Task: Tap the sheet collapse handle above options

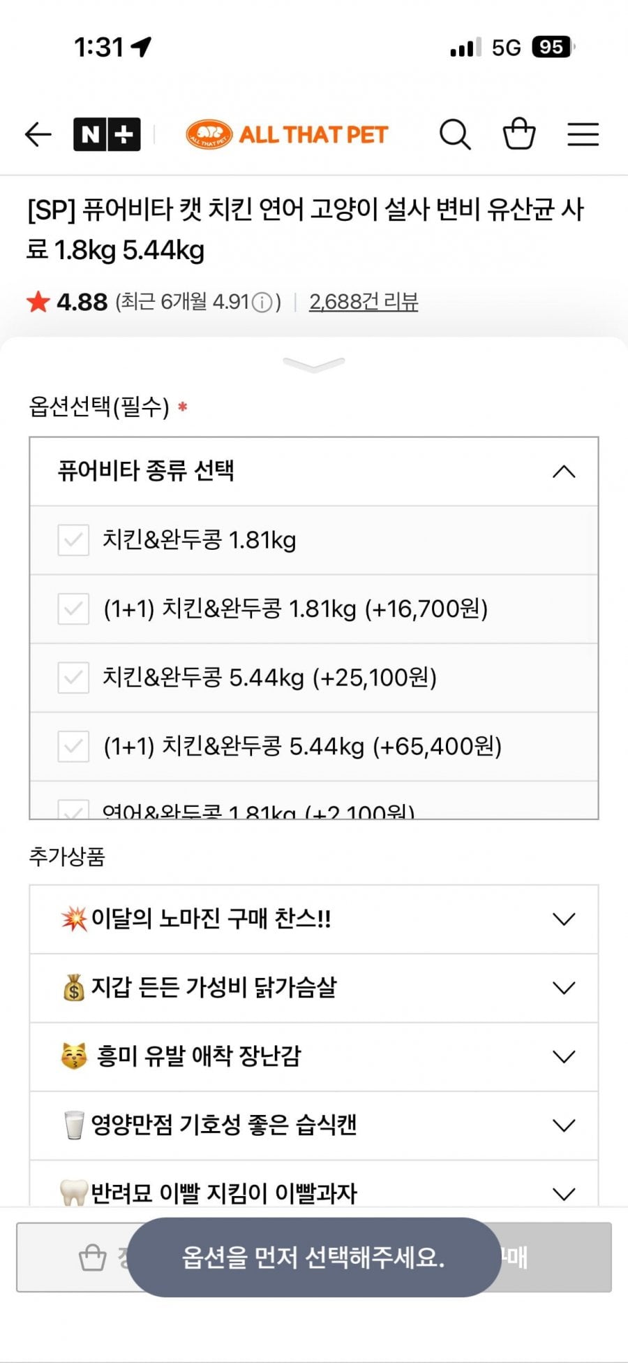Action: pyautogui.click(x=314, y=364)
